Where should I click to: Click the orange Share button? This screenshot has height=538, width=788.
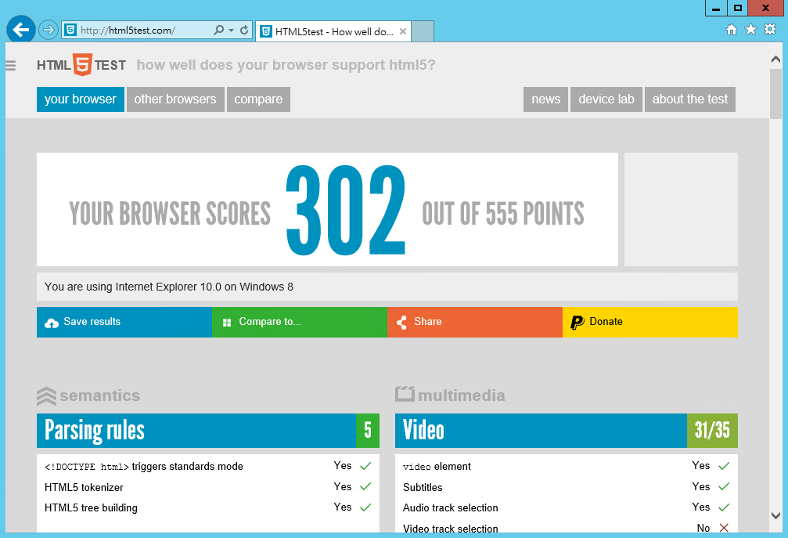475,323
